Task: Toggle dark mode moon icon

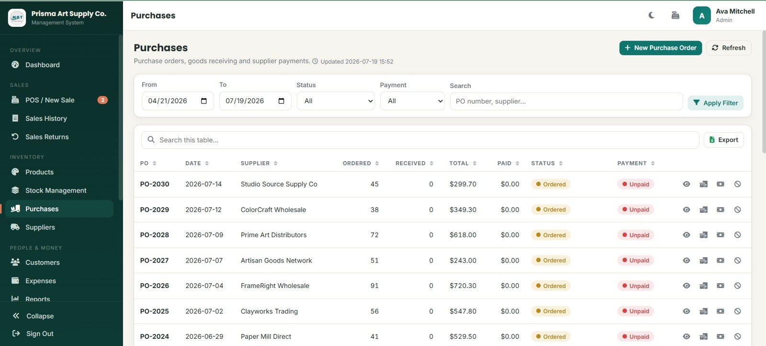Action: tap(652, 15)
